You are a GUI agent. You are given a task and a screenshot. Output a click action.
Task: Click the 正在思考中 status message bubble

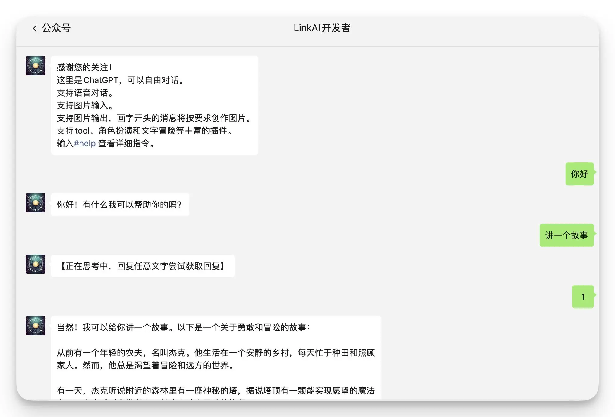142,266
